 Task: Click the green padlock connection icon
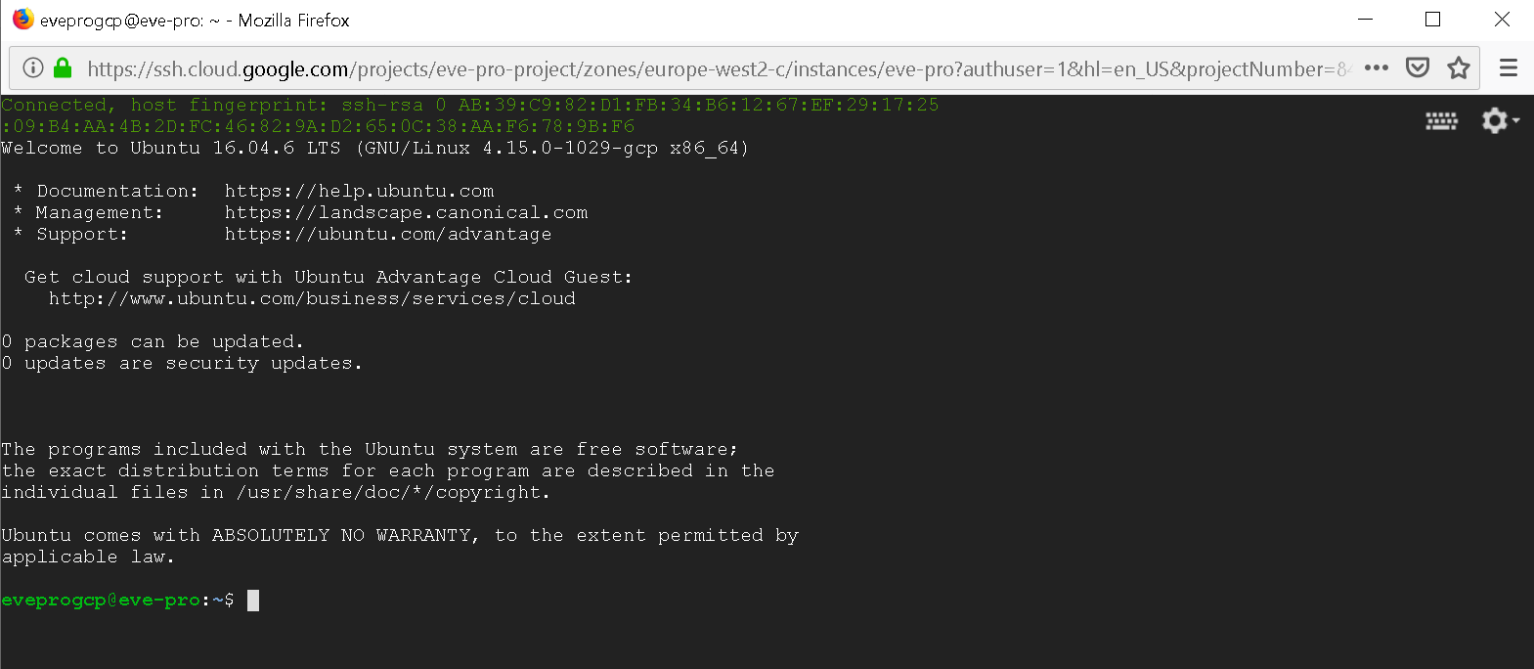63,67
